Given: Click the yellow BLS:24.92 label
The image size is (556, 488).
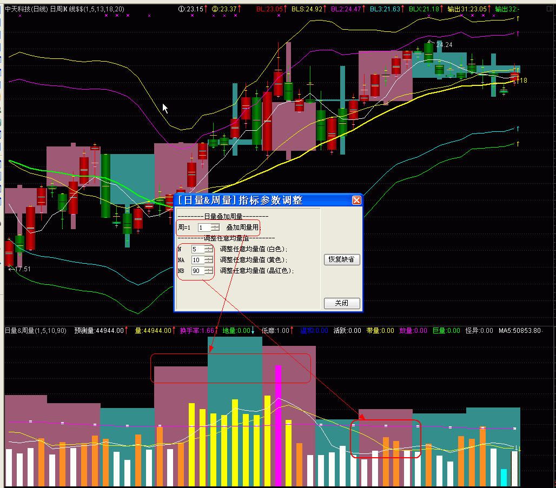Looking at the screenshot, I should tap(308, 9).
